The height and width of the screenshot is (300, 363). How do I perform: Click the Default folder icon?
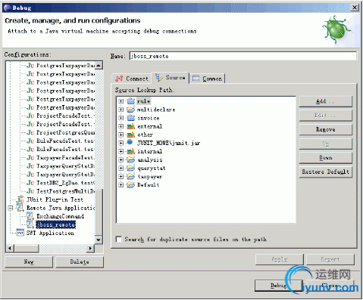click(131, 184)
